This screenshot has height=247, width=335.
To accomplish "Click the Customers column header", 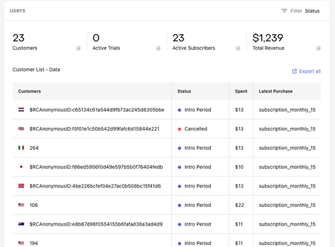I will [x=29, y=91].
